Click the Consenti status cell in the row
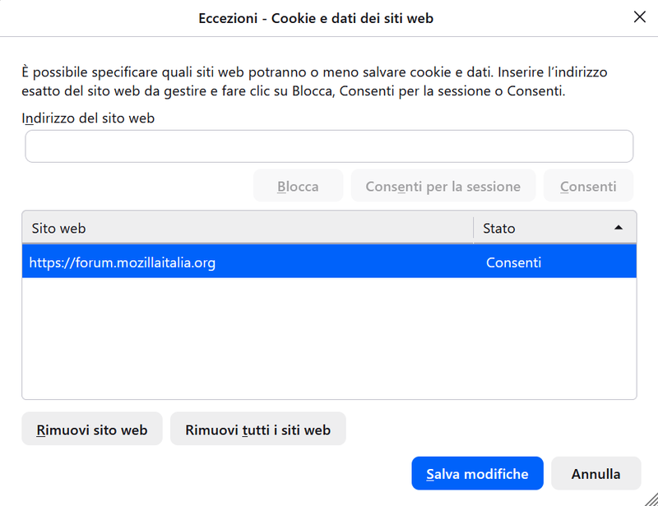The height and width of the screenshot is (506, 658). tap(513, 262)
